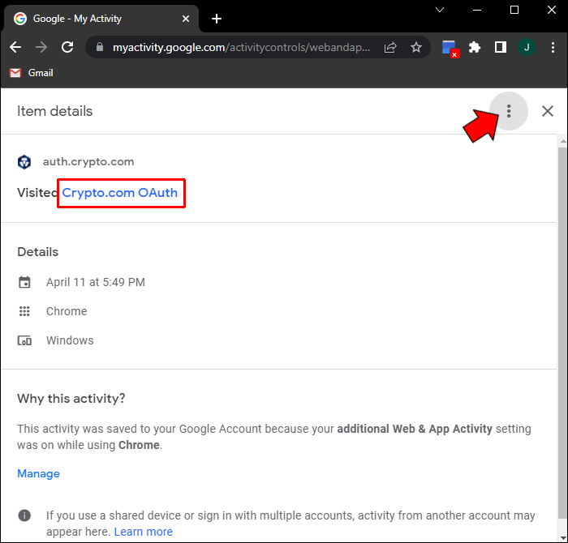Click the Crypto.com shield favicon
The width and height of the screenshot is (568, 543).
24,162
